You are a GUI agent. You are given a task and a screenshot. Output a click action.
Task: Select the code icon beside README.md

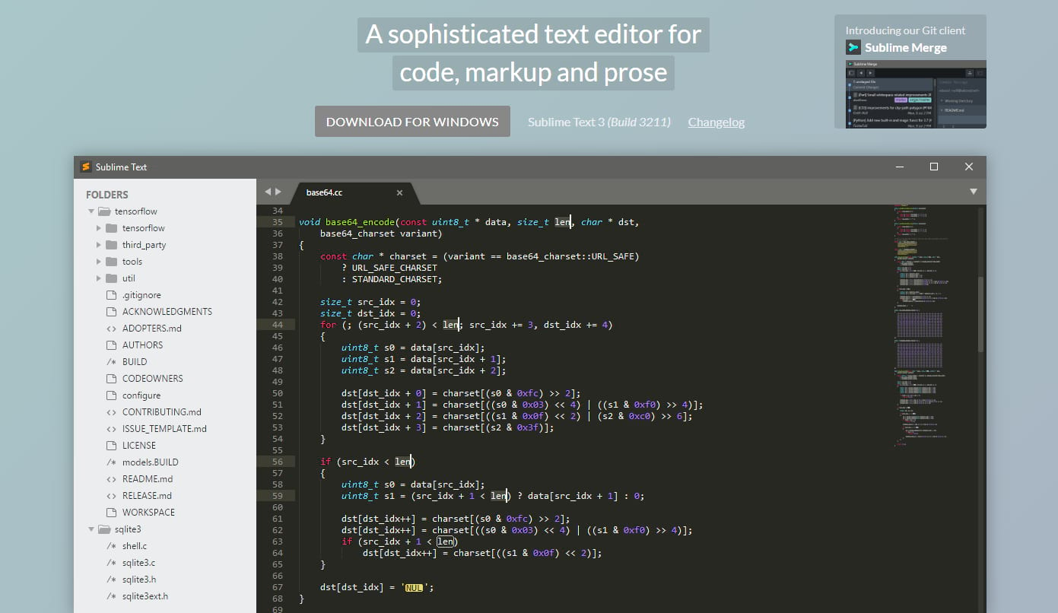click(111, 478)
